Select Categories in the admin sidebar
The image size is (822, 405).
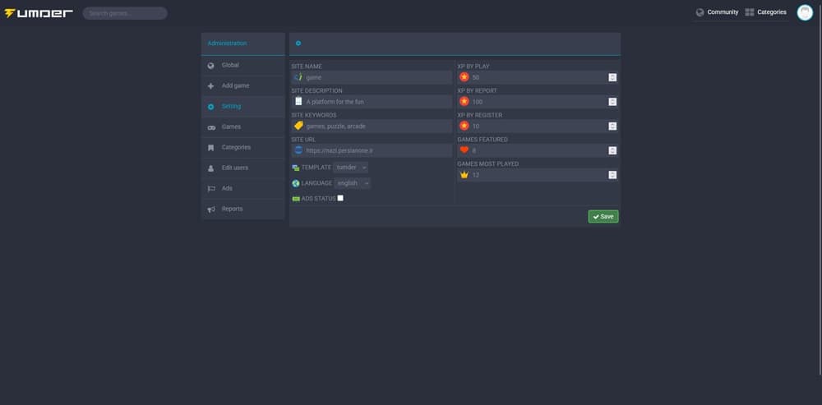coord(236,147)
